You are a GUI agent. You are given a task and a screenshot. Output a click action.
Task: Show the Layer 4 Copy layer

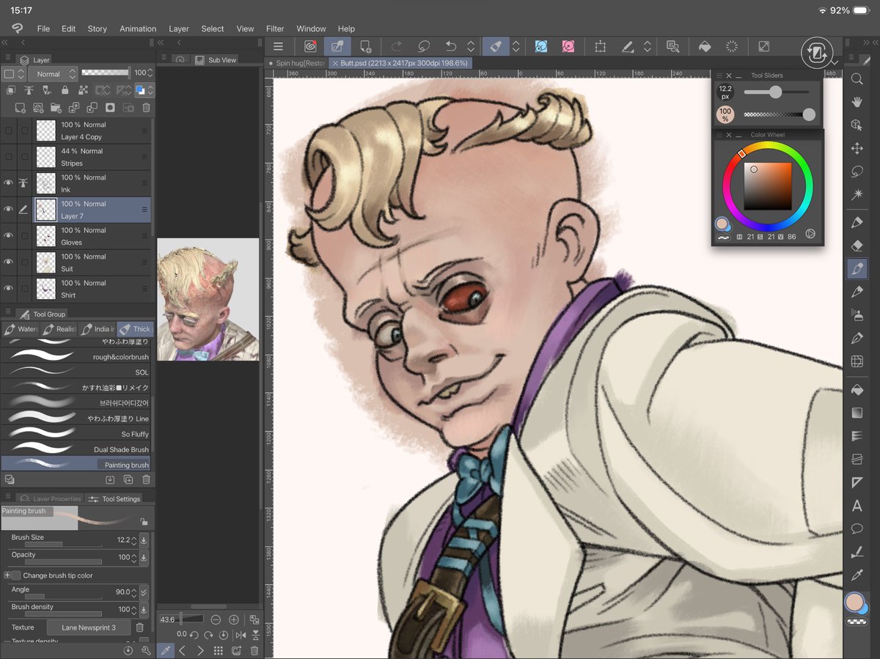coord(9,130)
